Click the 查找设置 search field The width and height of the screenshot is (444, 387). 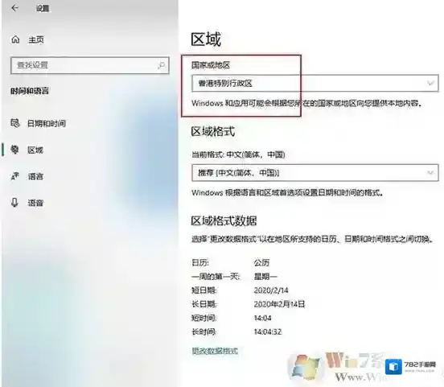90,65
